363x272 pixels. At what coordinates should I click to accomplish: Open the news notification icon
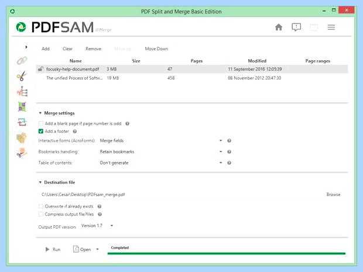coord(296,27)
